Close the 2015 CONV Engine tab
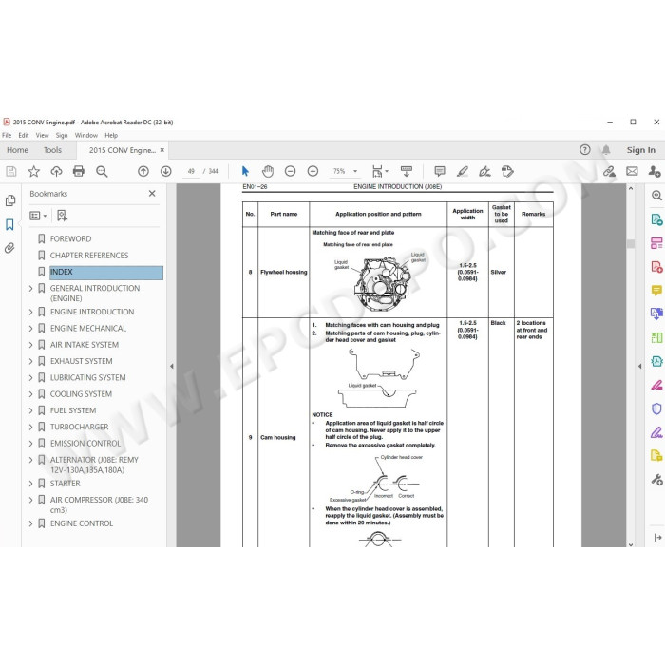 (162, 150)
